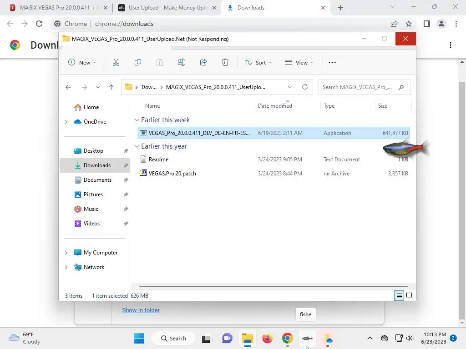Select Home in navigation pane
Viewport: 466px width, 349px height.
91,107
